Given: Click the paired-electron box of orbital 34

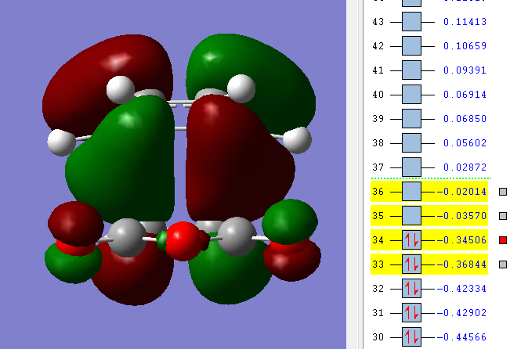Looking at the screenshot, I should pos(411,240).
